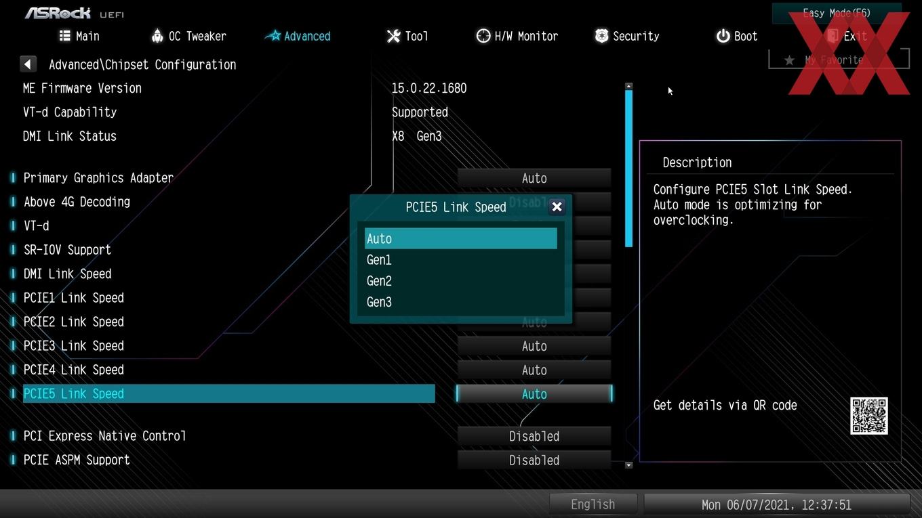
Task: Click the QR code for details
Action: 869,416
